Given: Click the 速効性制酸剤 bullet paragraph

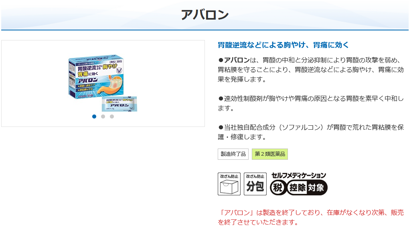Looking at the screenshot, I should click(311, 103).
